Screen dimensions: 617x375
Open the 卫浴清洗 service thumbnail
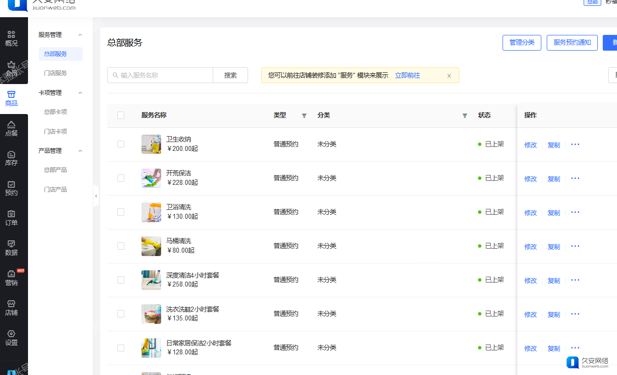pos(151,212)
